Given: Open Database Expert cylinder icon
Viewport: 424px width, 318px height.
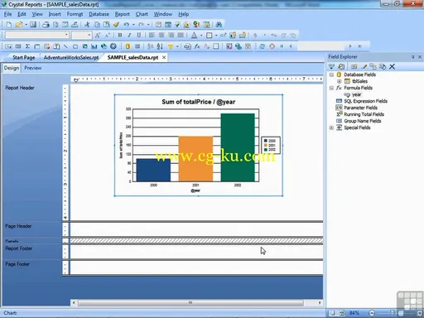Looking at the screenshot, I should (128, 46).
